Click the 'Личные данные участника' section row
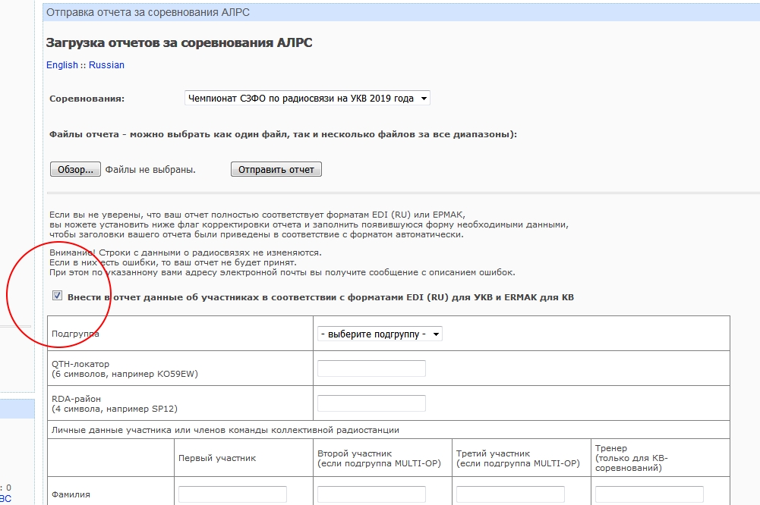760x505 pixels. tap(225, 430)
